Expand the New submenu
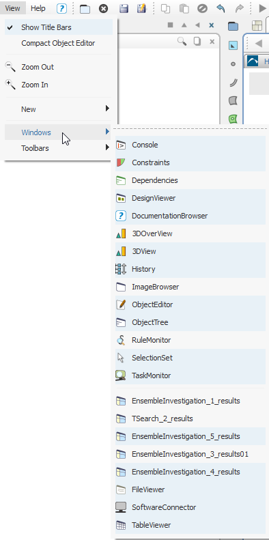Image resolution: width=269 pixels, height=540 pixels. coord(59,109)
